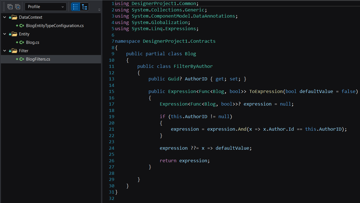Switch to the tree hierarchy view mode

pyautogui.click(x=84, y=7)
